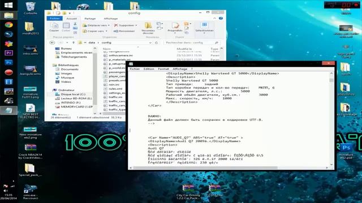The width and height of the screenshot is (362, 203).
Task: Click the scissors cut icon in ribbon
Action: pyautogui.click(x=75, y=24)
